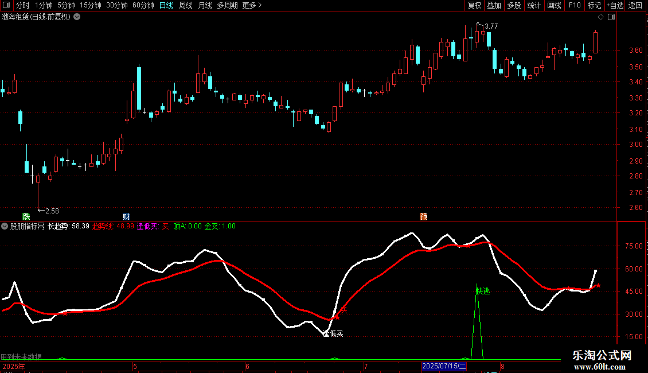Click the 趋势线: 48.99 indicator value

(113, 226)
